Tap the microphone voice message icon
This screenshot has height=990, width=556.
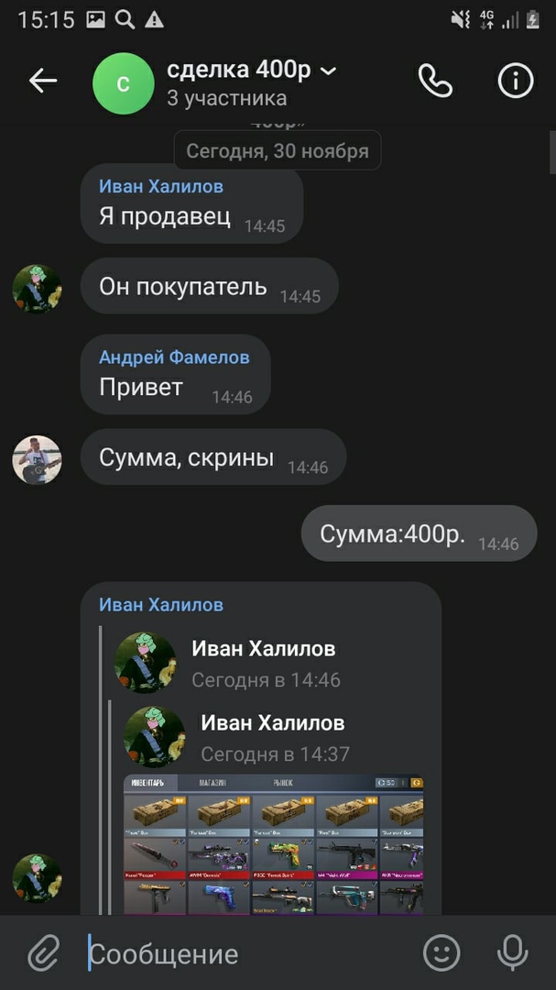512,952
